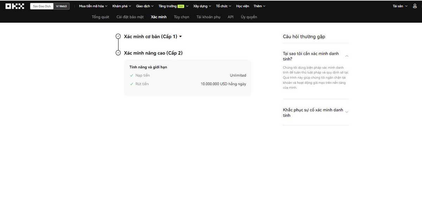The height and width of the screenshot is (203, 422).
Task: Go to the Tổng quát tab
Action: (101, 17)
